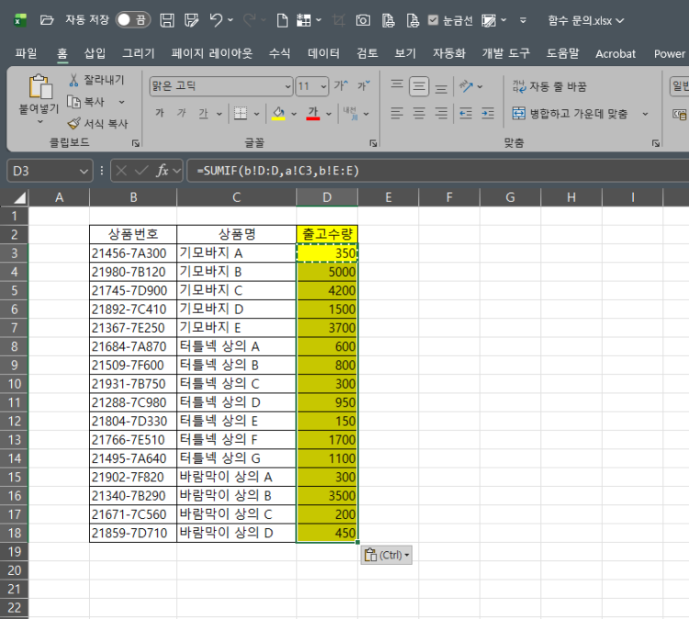Open the Insert (삽입) ribbon tab
Screen dimensions: 689x619
point(95,53)
